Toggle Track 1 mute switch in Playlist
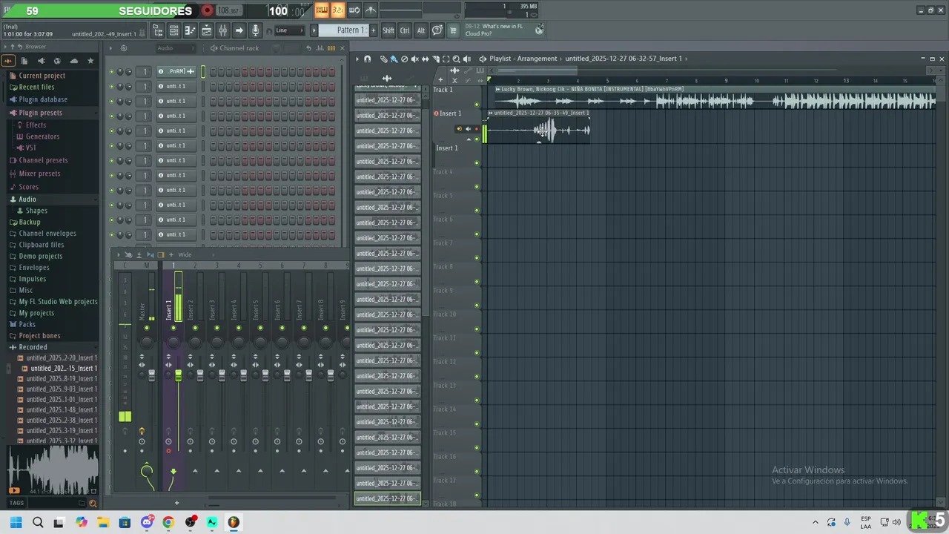Image resolution: width=949 pixels, height=534 pixels. point(477,105)
